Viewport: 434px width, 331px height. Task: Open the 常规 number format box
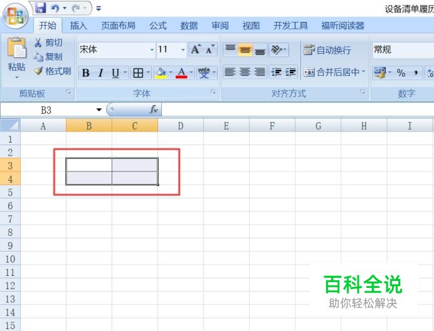(x=403, y=49)
